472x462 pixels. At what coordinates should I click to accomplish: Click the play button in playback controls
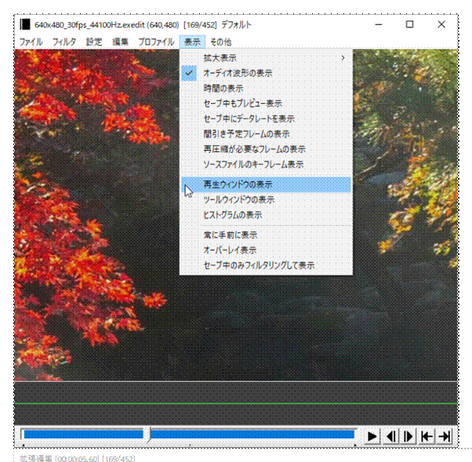click(x=372, y=435)
